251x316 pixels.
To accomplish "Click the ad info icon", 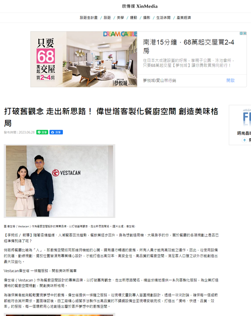I will point(241,33).
